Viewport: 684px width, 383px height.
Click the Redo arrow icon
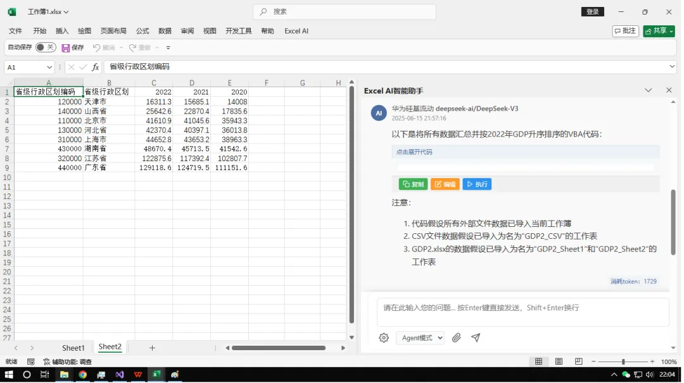coord(132,47)
